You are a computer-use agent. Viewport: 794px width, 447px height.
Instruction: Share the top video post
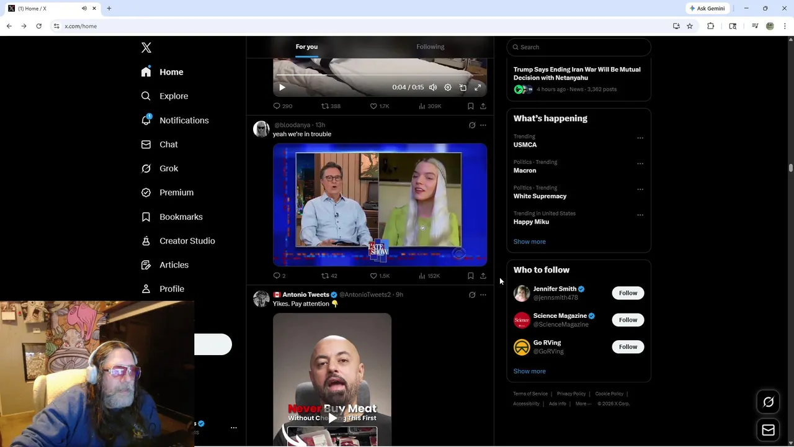pos(483,106)
